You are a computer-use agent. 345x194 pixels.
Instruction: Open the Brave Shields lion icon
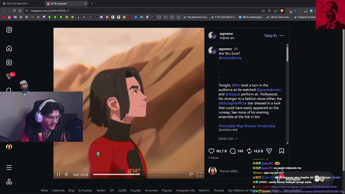point(282,11)
